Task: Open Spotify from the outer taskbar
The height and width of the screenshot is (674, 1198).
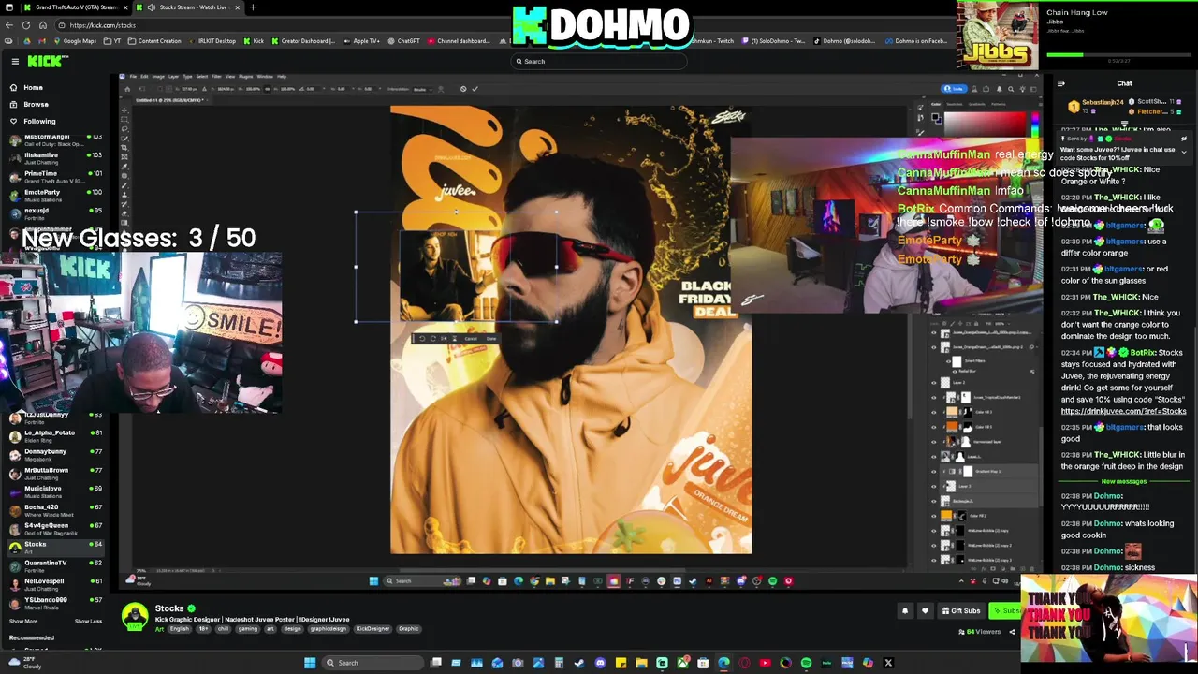Action: pyautogui.click(x=806, y=663)
